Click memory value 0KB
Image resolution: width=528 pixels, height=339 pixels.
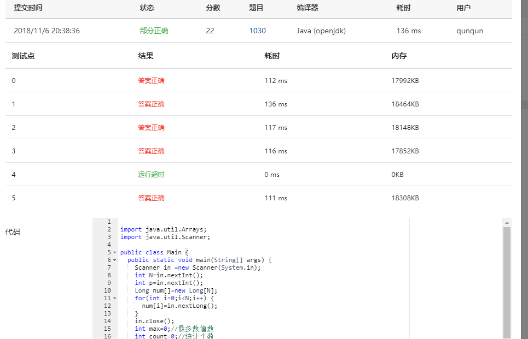(397, 175)
